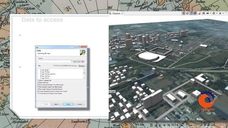Uncheck the highway layer checkbox

(41, 76)
